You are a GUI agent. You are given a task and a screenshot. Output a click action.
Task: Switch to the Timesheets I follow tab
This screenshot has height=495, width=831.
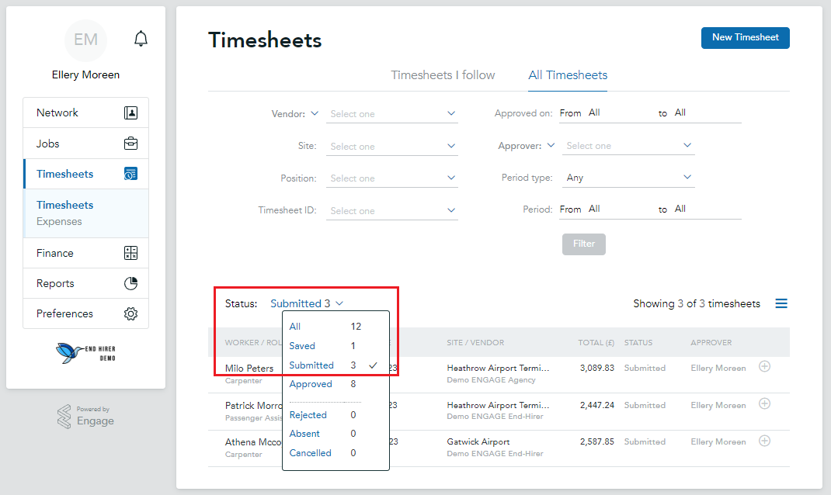click(x=443, y=75)
